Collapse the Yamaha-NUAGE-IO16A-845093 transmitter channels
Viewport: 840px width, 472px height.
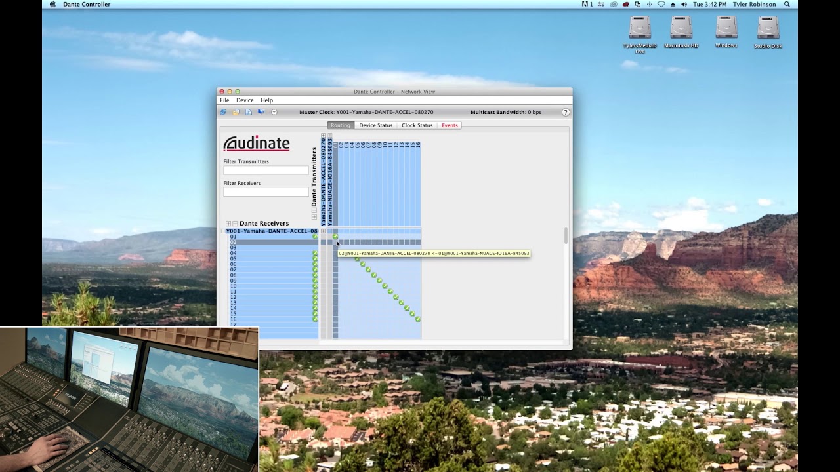pos(329,136)
